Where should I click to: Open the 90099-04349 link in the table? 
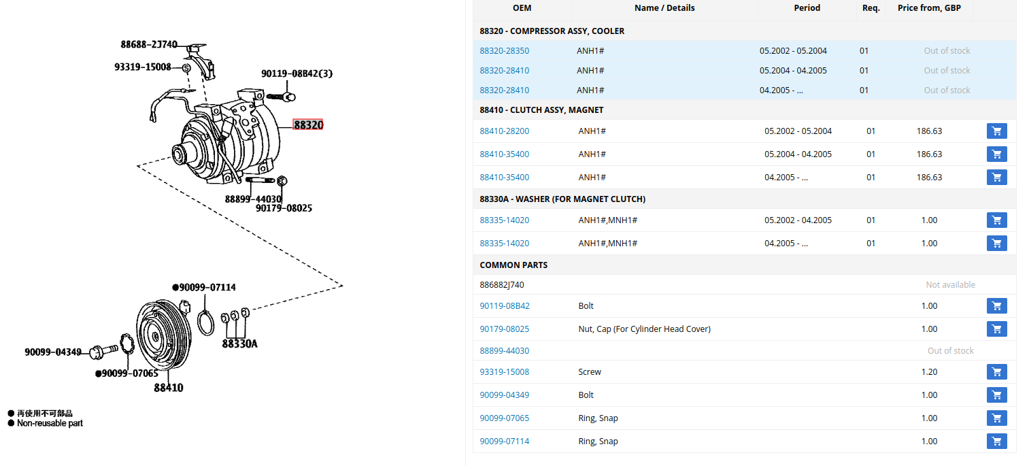point(504,395)
